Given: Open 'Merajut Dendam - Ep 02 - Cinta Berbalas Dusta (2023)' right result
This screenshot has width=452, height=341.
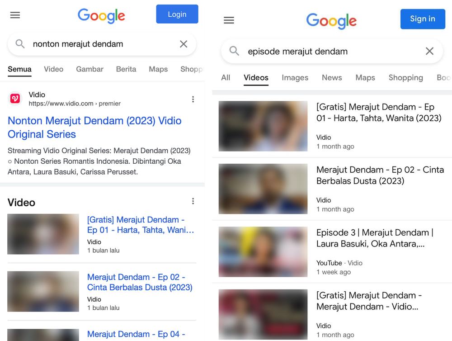Looking at the screenshot, I should click(380, 175).
